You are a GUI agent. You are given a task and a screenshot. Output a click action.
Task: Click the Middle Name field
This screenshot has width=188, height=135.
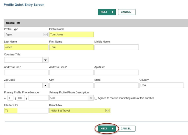tap(116, 47)
